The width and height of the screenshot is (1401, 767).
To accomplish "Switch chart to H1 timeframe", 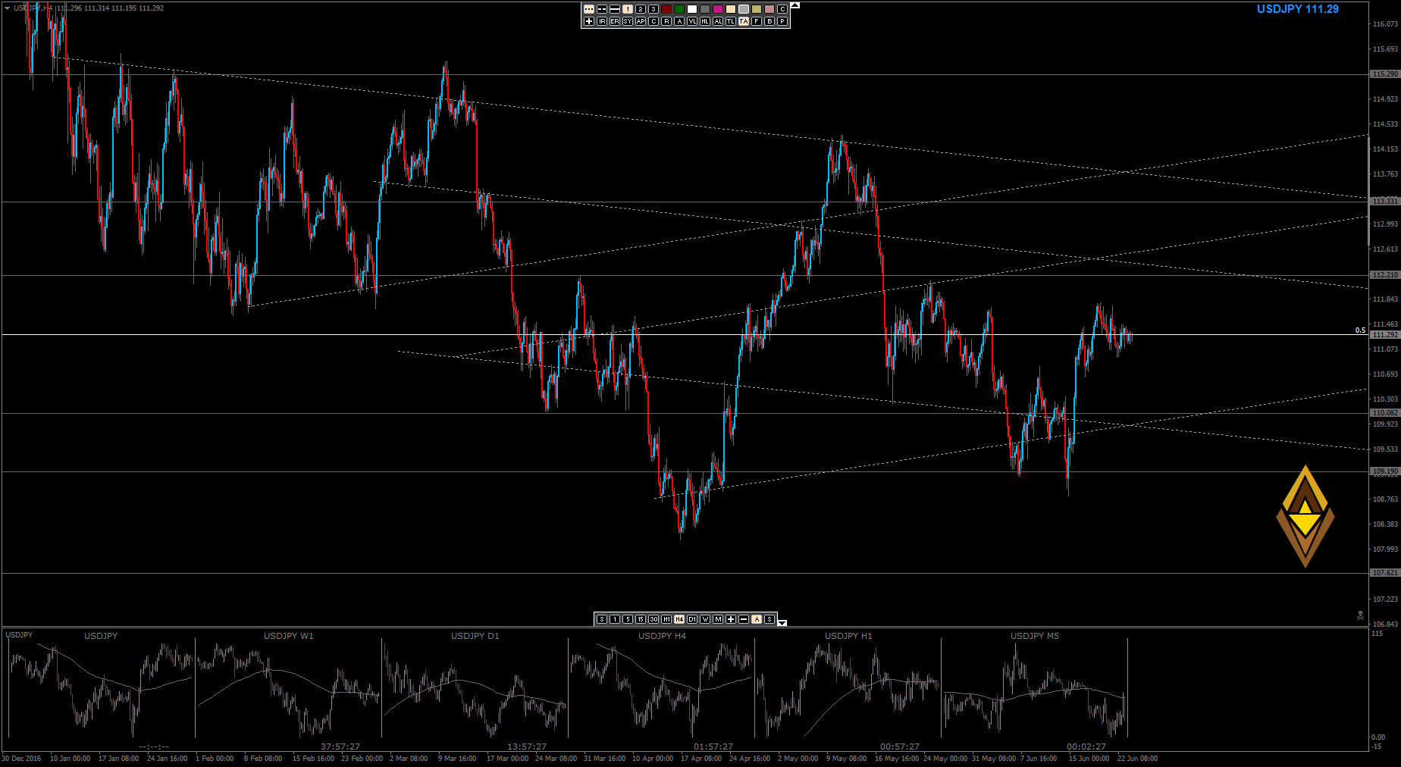I will coord(666,619).
